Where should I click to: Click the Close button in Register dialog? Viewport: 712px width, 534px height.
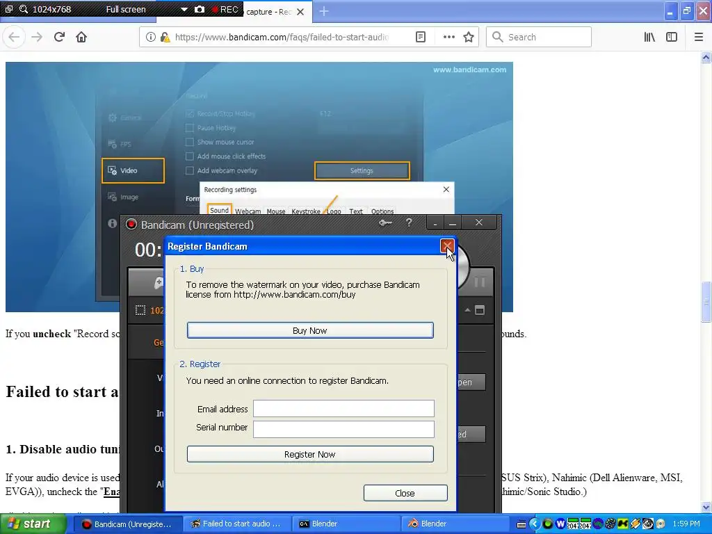pyautogui.click(x=405, y=493)
